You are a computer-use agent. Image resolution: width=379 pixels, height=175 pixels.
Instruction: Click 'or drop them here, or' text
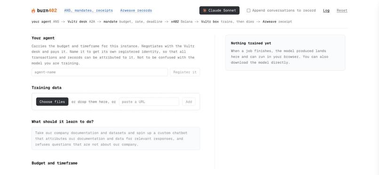coord(94,102)
